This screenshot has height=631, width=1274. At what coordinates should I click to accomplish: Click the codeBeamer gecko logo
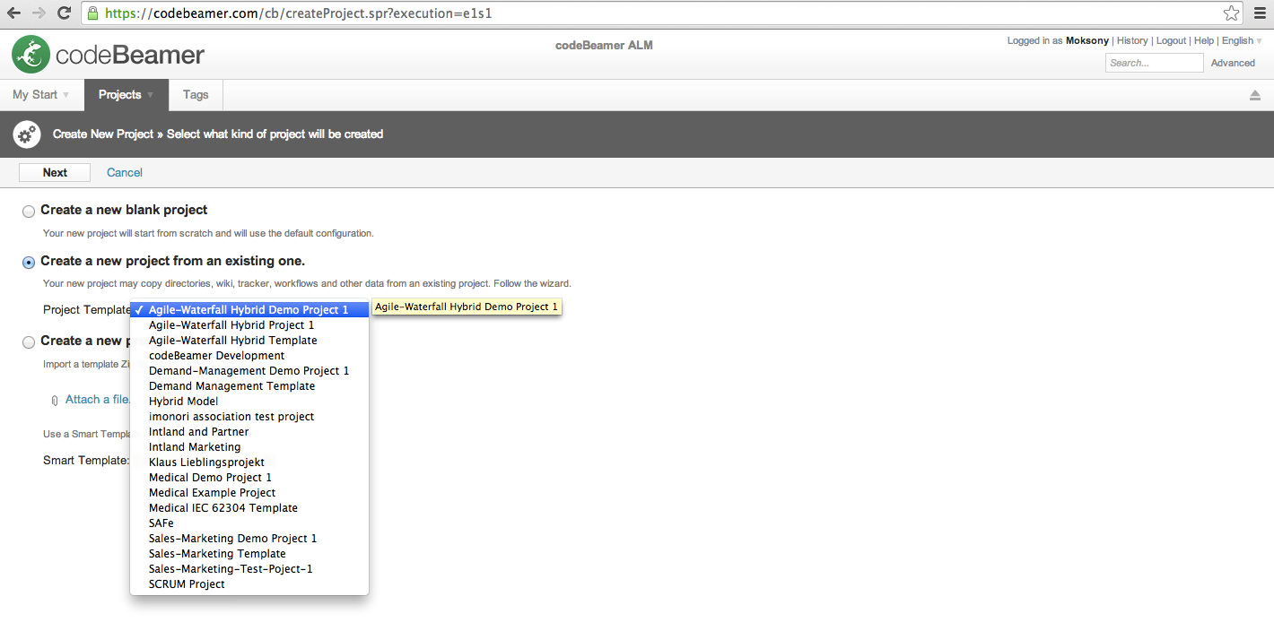point(31,55)
